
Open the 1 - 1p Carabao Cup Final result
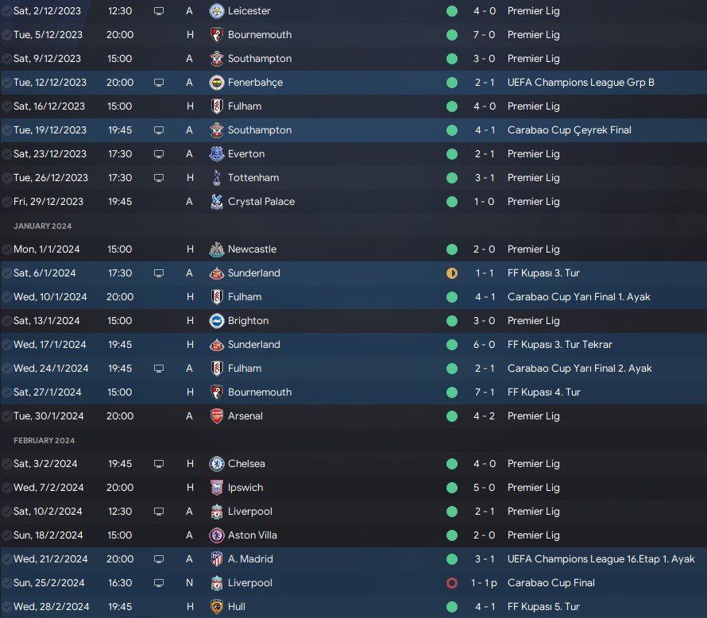(484, 583)
